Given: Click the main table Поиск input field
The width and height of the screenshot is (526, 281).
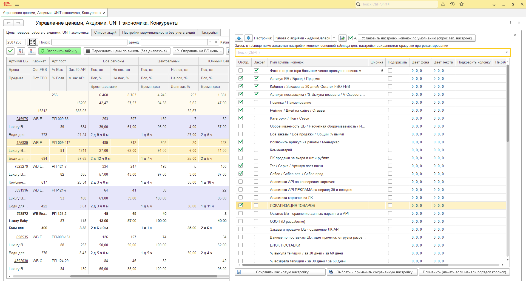Looking at the screenshot, I should coord(89,42).
